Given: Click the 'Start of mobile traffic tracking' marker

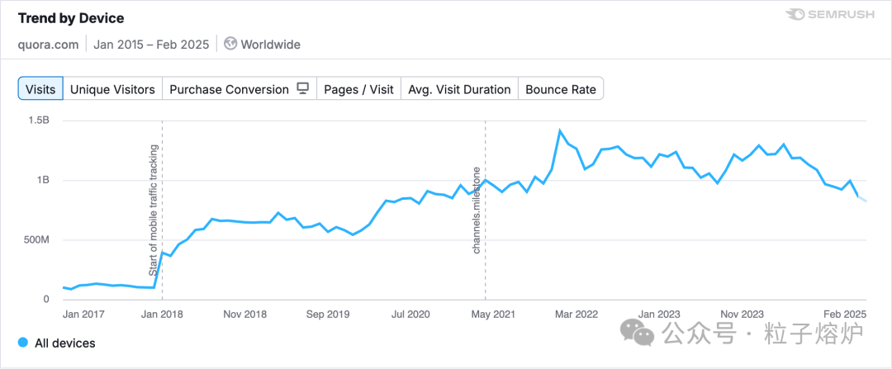Looking at the screenshot, I should [x=154, y=211].
